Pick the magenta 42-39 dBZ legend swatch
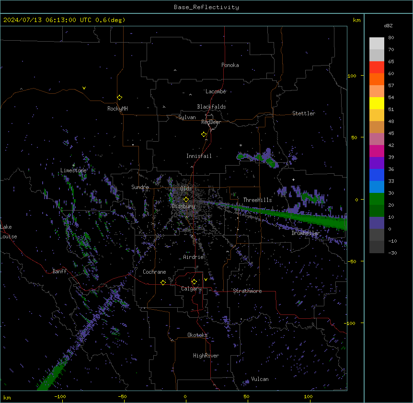 [x=377, y=151]
